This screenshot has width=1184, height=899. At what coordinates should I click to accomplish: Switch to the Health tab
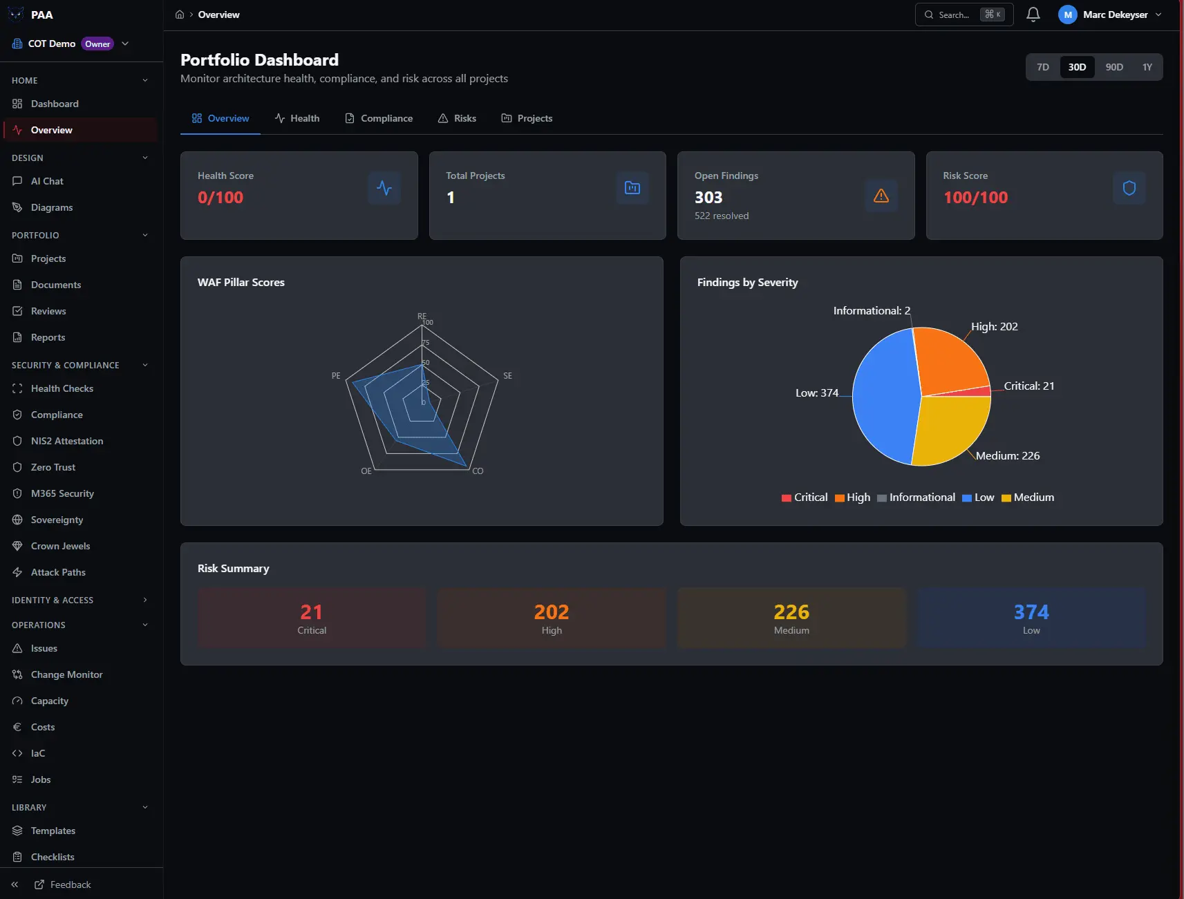297,118
